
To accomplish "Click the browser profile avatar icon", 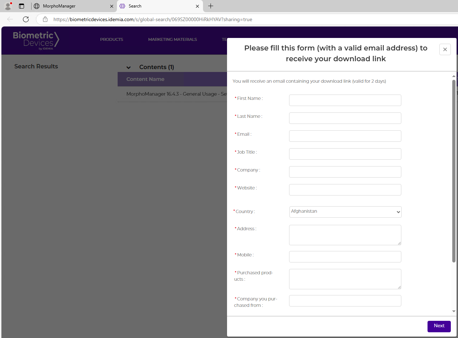I will coord(8,6).
